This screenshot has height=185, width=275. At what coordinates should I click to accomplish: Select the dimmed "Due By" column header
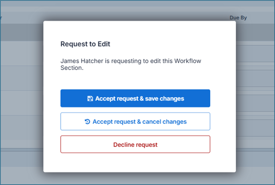pyautogui.click(x=238, y=18)
